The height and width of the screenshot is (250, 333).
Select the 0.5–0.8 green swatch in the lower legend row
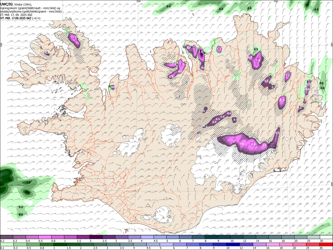34,245
